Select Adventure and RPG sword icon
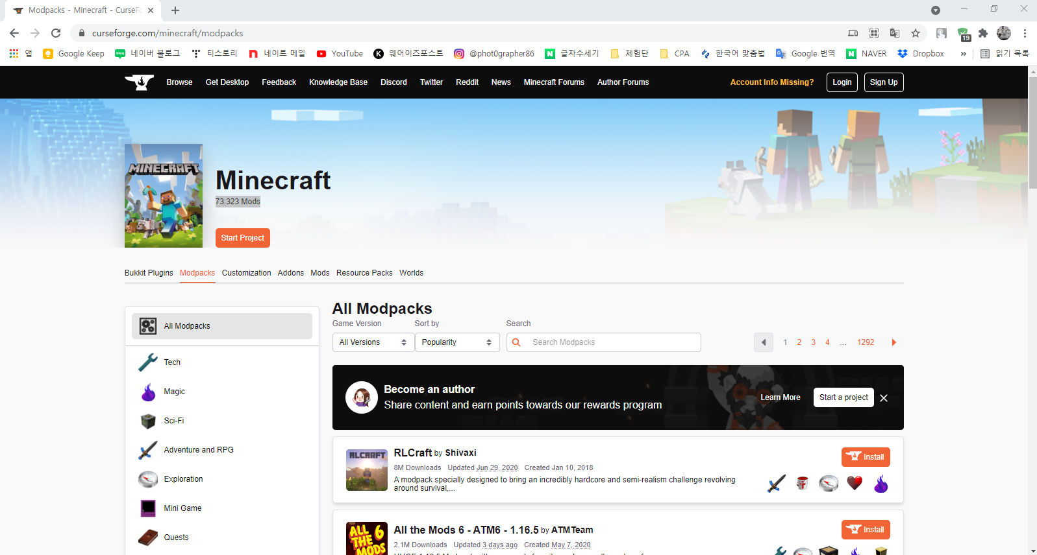The image size is (1037, 555). point(148,450)
